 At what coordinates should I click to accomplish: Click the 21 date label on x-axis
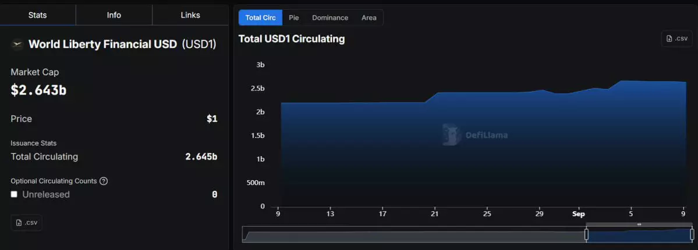435,214
